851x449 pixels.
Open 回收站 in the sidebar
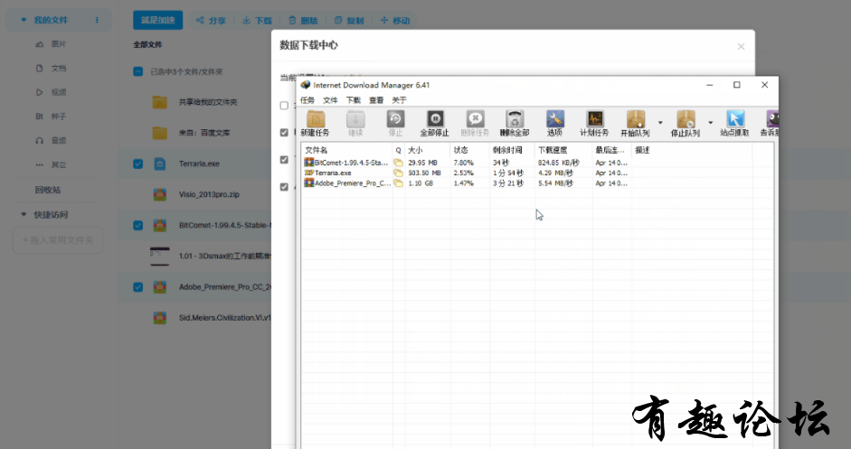48,191
